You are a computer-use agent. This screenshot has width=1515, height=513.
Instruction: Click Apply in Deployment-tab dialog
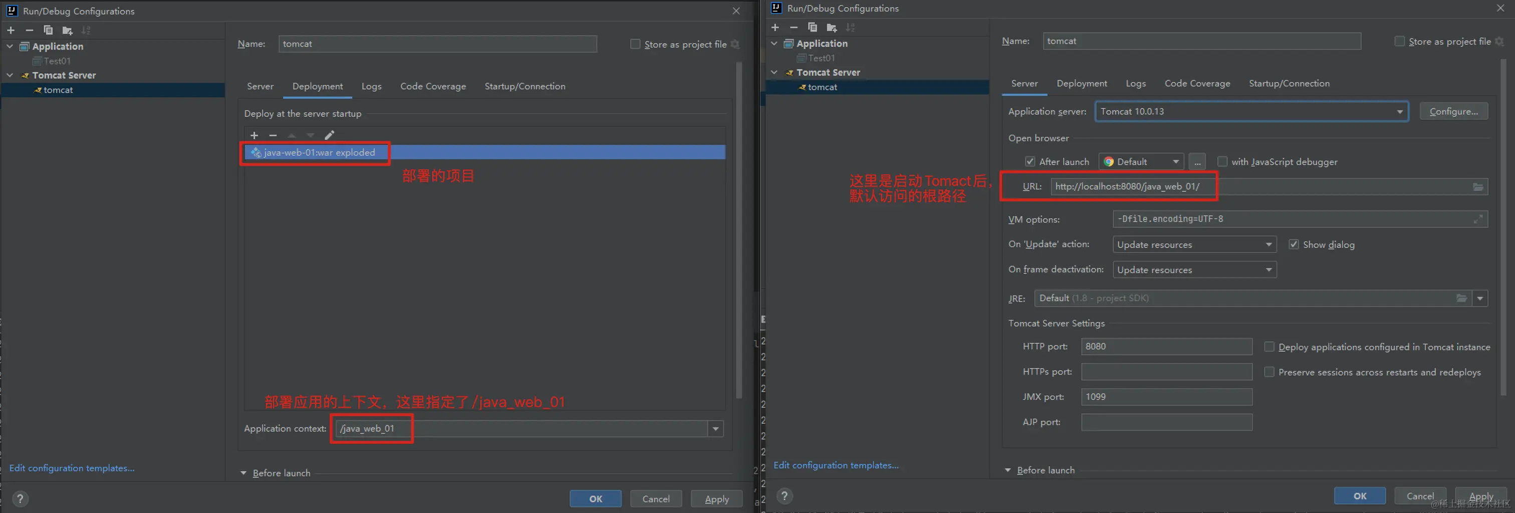click(716, 499)
